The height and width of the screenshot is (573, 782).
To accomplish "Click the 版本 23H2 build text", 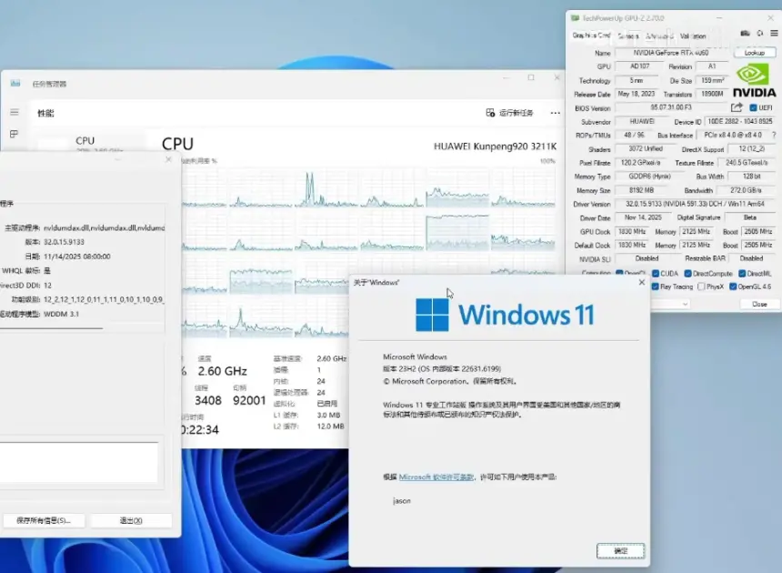I will pyautogui.click(x=442, y=368).
